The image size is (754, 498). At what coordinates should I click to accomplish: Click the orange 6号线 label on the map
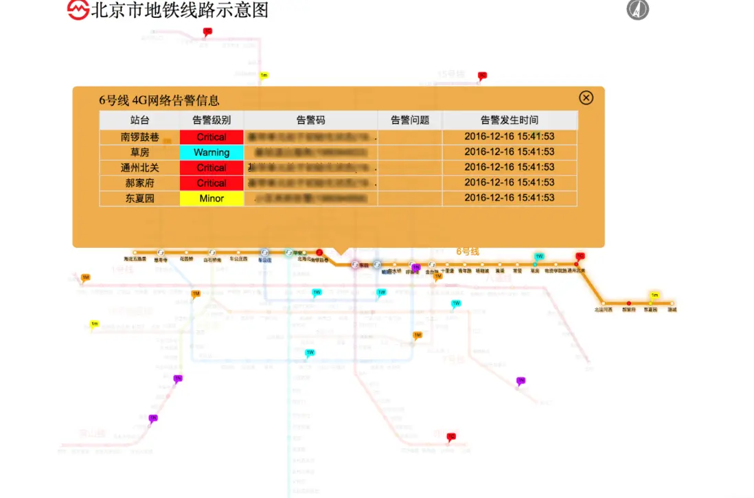pyautogui.click(x=468, y=251)
